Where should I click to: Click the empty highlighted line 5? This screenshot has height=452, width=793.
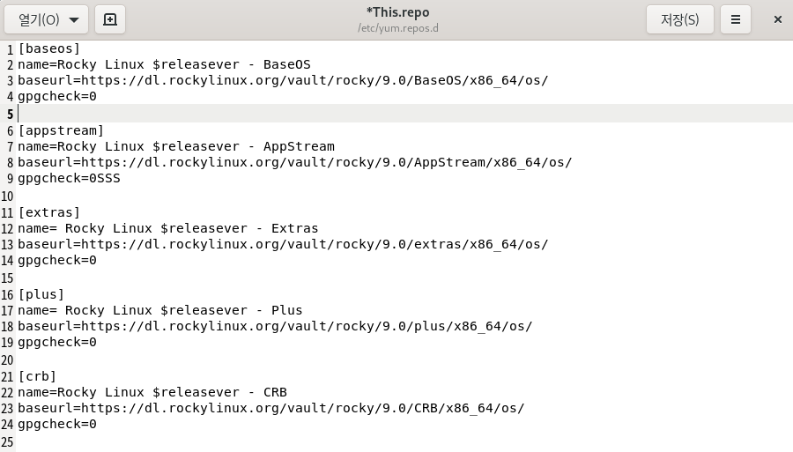(x=404, y=114)
